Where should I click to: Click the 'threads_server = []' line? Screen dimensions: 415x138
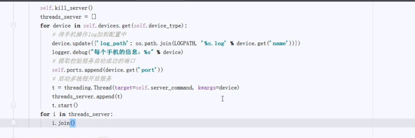68,17
